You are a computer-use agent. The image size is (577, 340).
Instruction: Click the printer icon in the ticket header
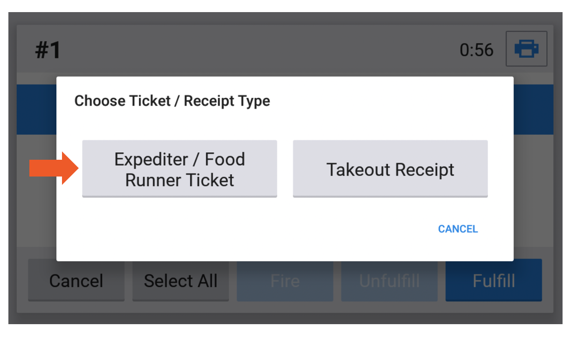(x=526, y=49)
